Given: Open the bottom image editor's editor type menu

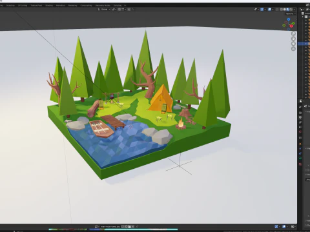Looking at the screenshot, I should [96, 226].
